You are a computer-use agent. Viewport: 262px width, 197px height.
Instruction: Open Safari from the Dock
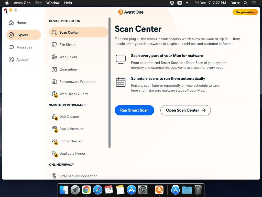[97, 190]
